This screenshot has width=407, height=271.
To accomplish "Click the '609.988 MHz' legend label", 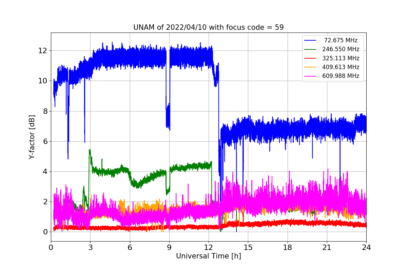I will pyautogui.click(x=341, y=76).
